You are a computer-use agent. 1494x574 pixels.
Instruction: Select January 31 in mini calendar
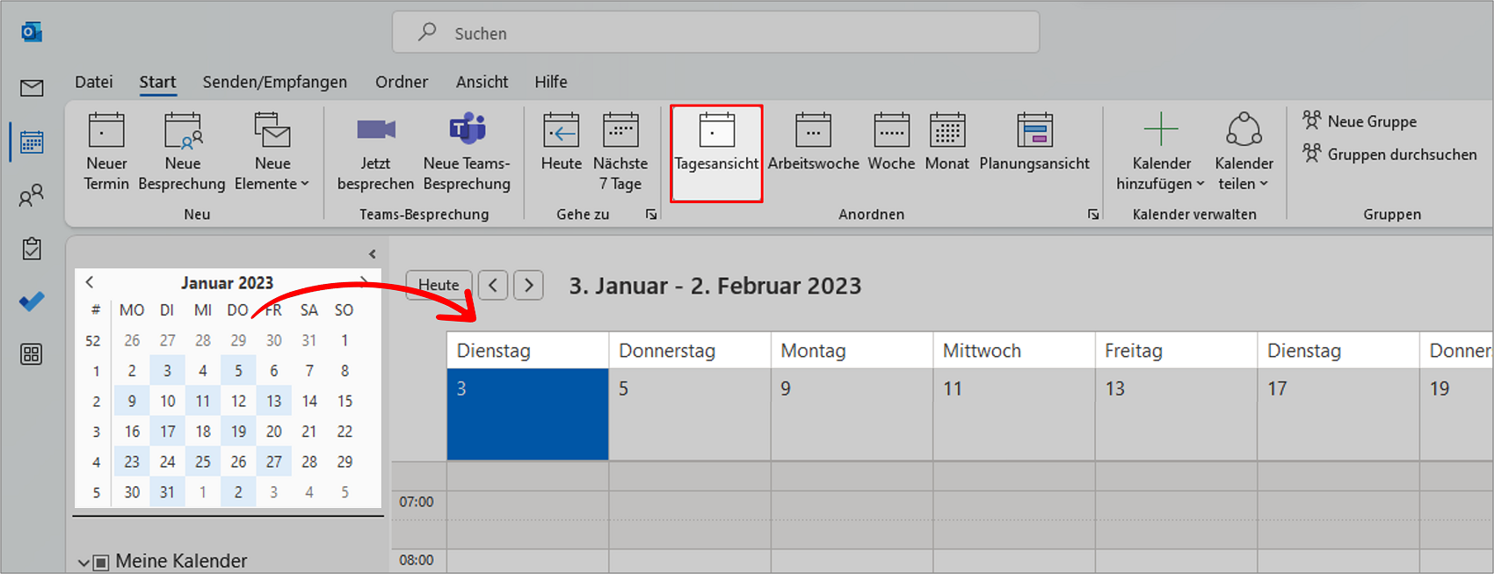click(168, 492)
